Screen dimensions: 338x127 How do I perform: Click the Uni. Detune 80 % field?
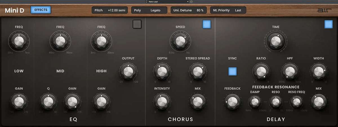tap(189, 10)
